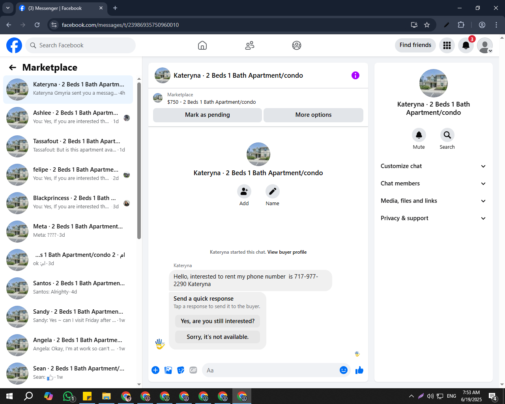The width and height of the screenshot is (505, 404).
Task: Open Chrome extensions puzzle icon
Action: pyautogui.click(x=461, y=25)
